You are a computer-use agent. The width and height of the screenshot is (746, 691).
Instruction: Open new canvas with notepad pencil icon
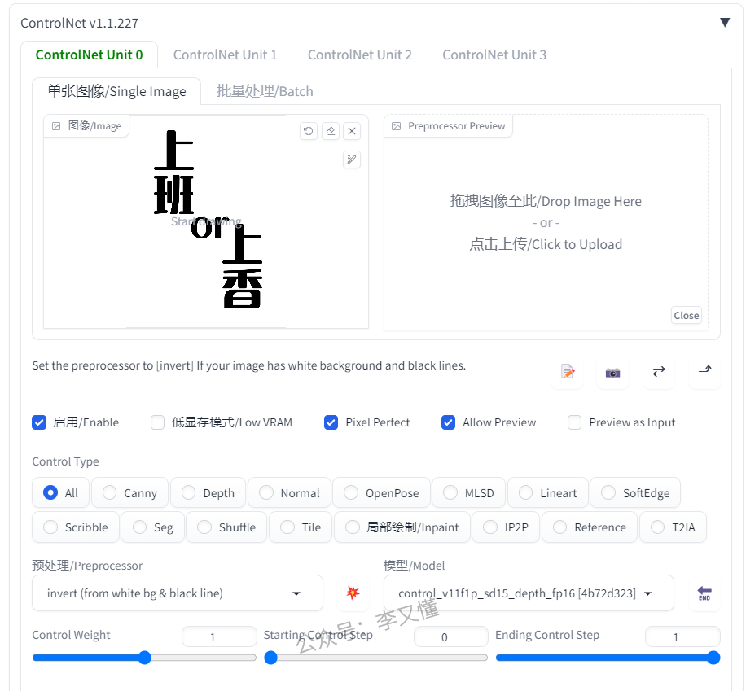click(x=568, y=372)
